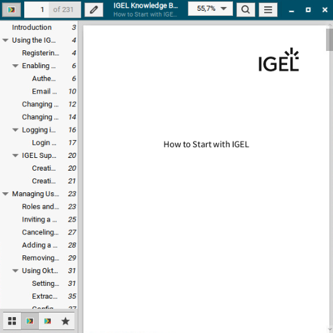Collapse the 'Using the IG...' section
333x333 pixels.
[5, 40]
